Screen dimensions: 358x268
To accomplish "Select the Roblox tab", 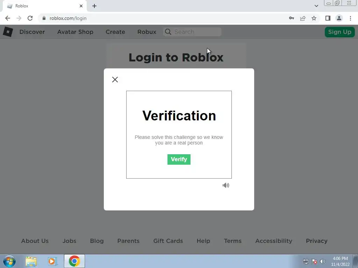I will (44, 6).
